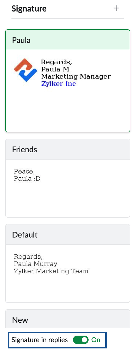Select the Default signature header
The width and height of the screenshot is (136, 350).
point(68,235)
